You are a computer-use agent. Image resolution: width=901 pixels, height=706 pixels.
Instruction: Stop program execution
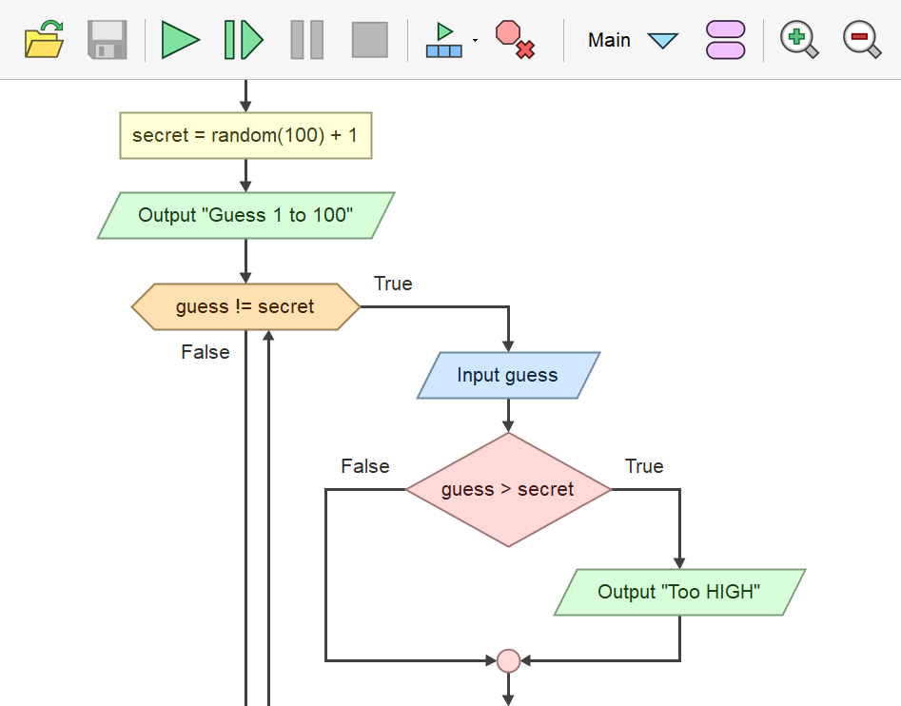pos(369,40)
